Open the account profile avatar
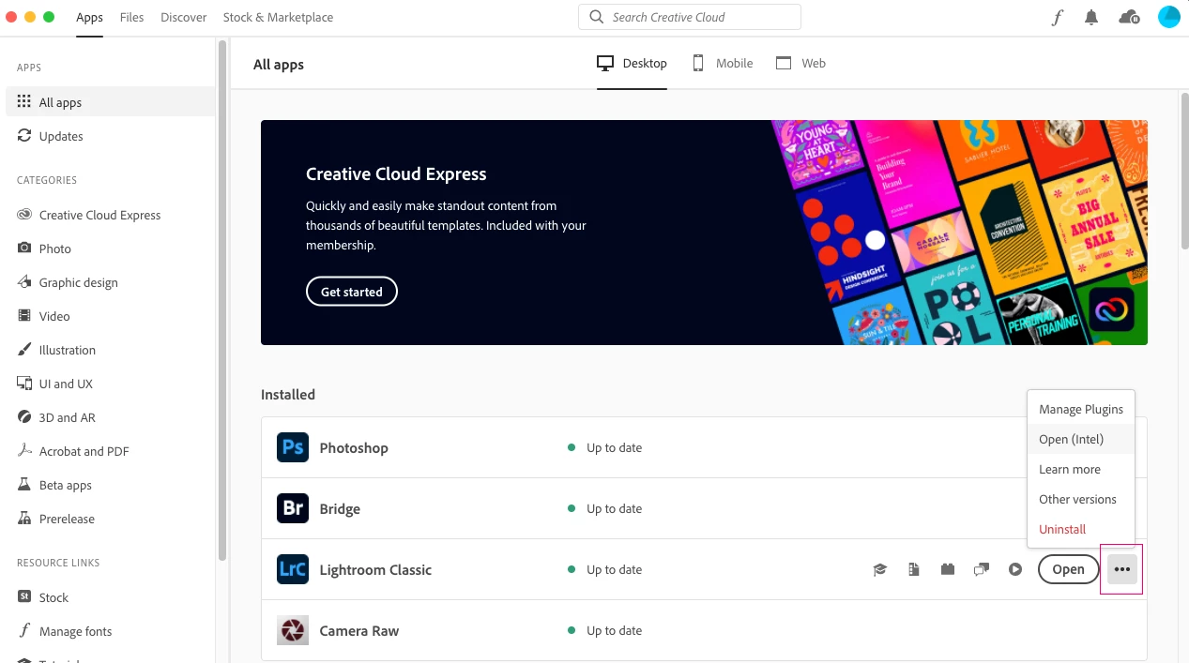 [x=1168, y=17]
